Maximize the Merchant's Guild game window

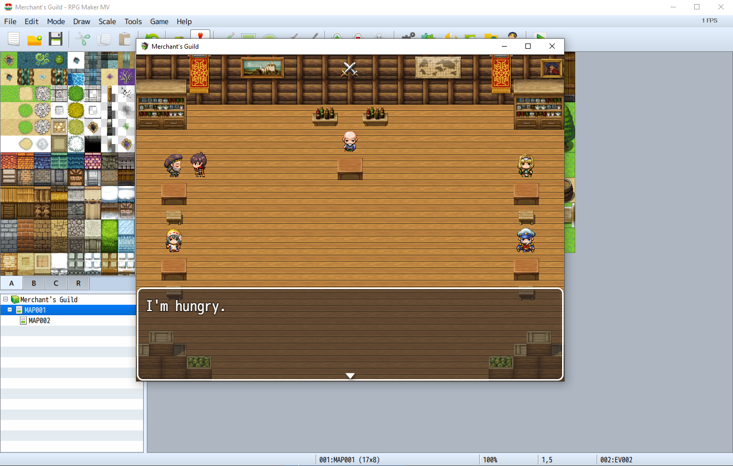528,46
